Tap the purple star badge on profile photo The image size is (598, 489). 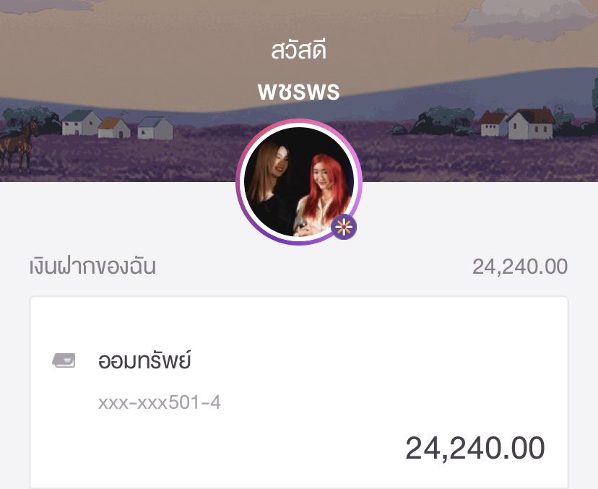[344, 227]
